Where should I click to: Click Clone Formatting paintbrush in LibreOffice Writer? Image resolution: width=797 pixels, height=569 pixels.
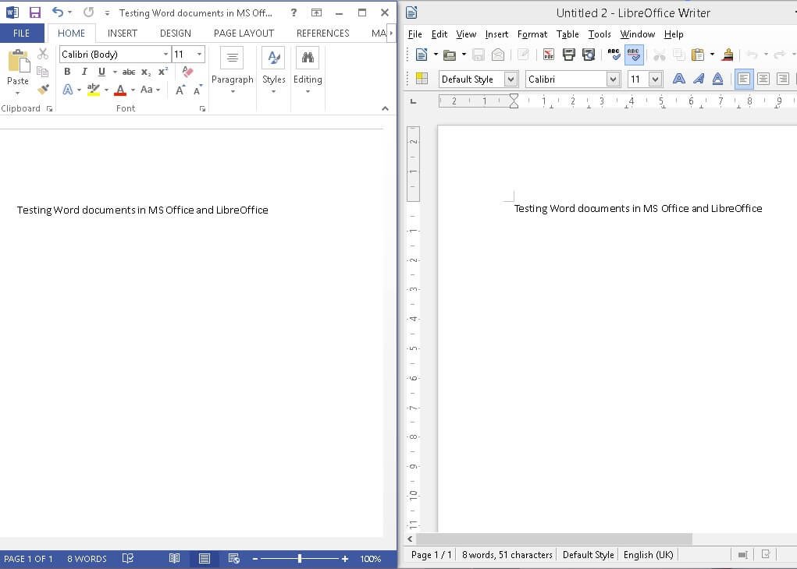click(x=728, y=55)
